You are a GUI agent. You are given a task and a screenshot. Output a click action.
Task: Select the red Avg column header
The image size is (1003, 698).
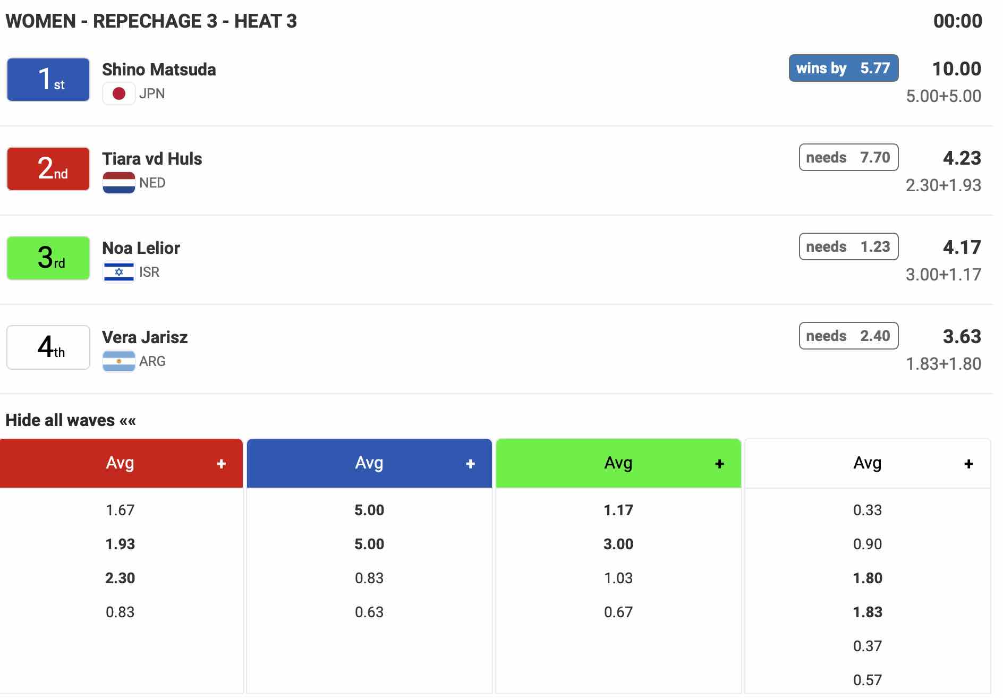[x=120, y=463]
